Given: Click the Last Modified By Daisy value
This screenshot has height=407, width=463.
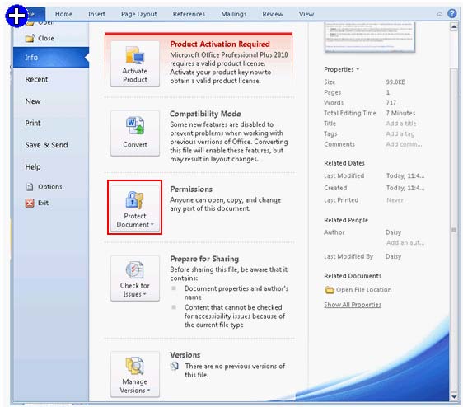Looking at the screenshot, I should coord(393,256).
